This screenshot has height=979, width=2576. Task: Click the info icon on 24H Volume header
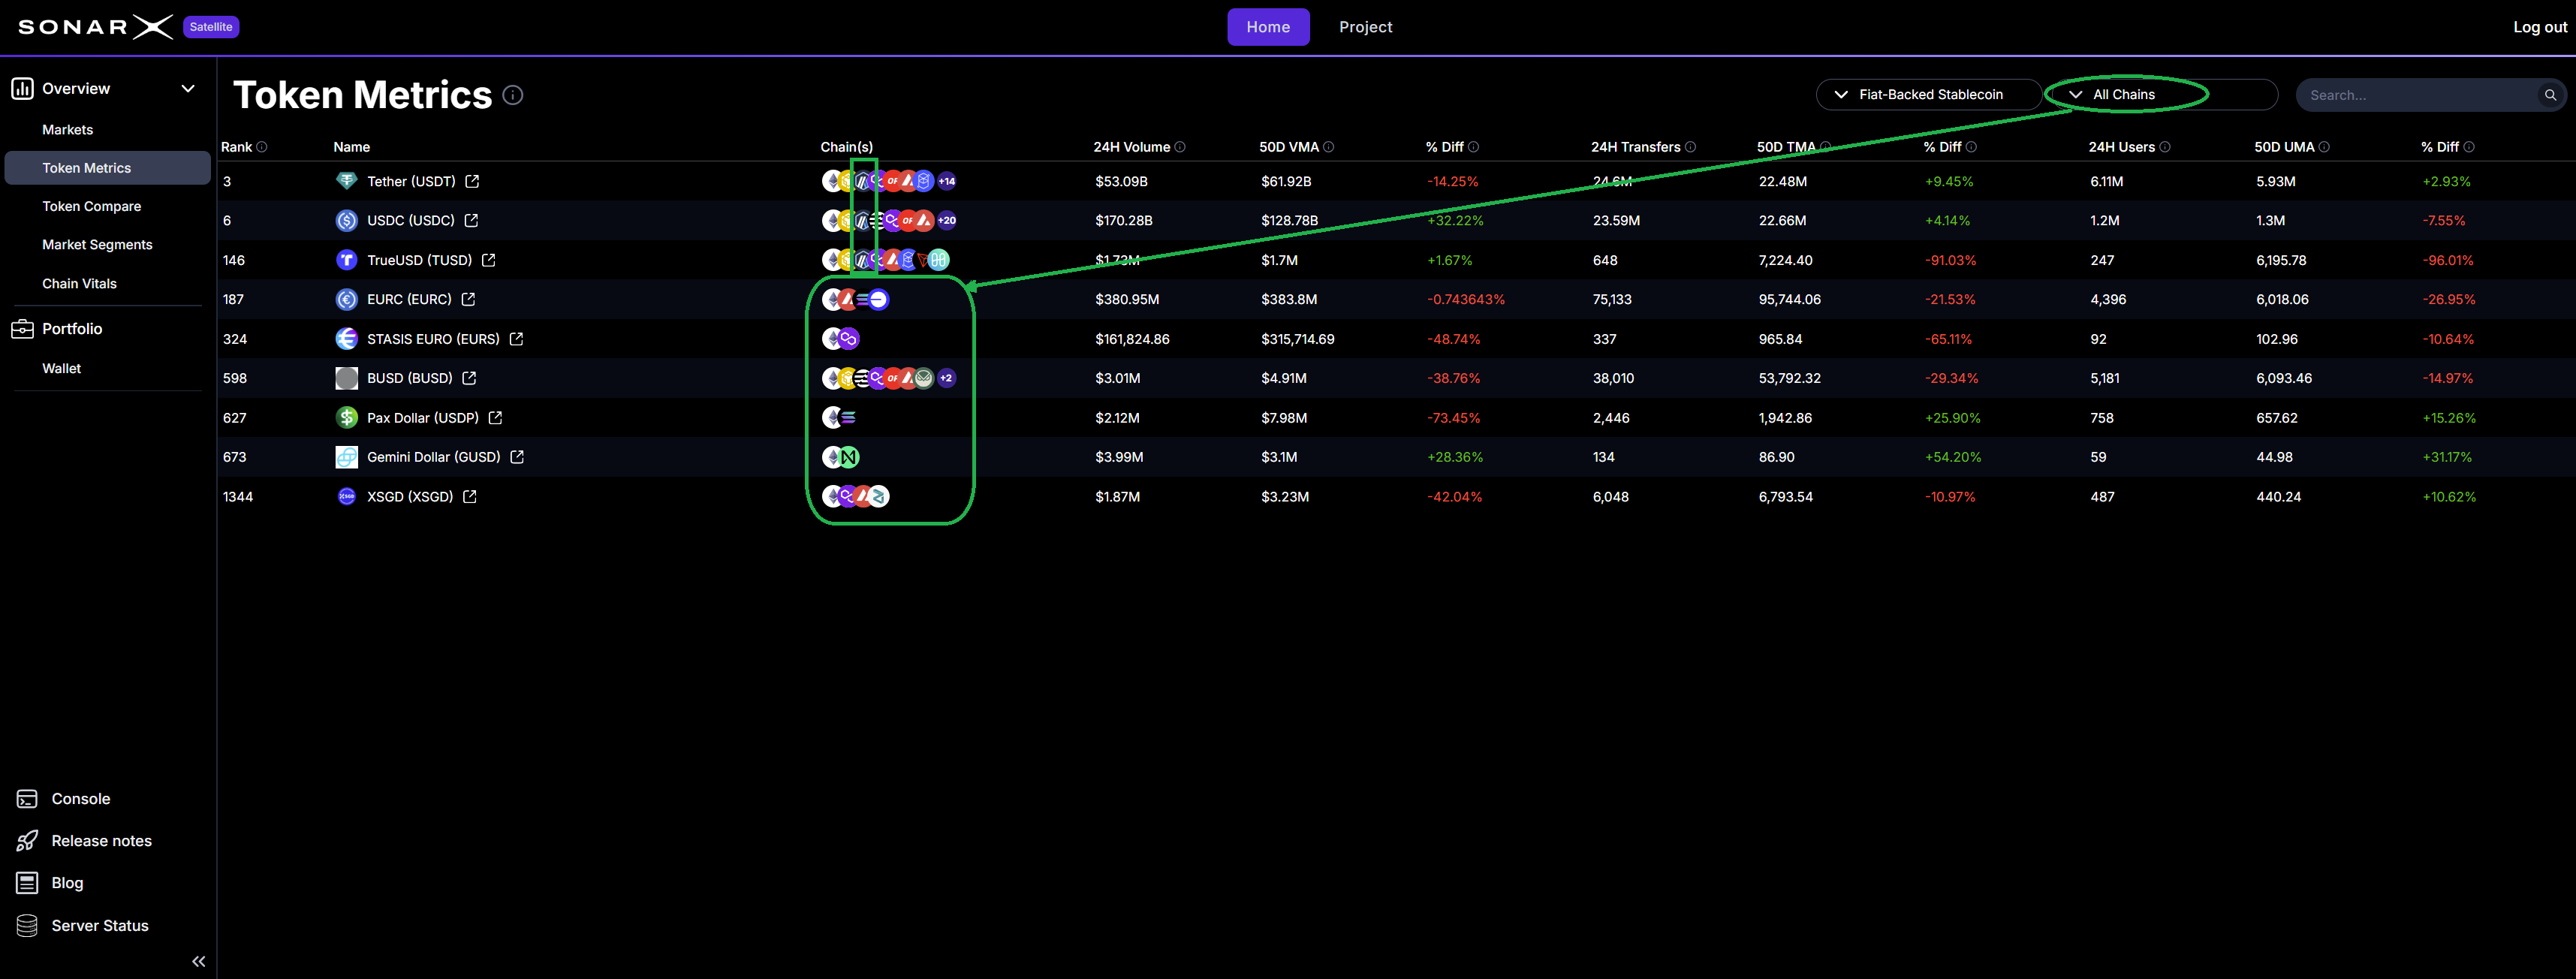click(x=1179, y=147)
